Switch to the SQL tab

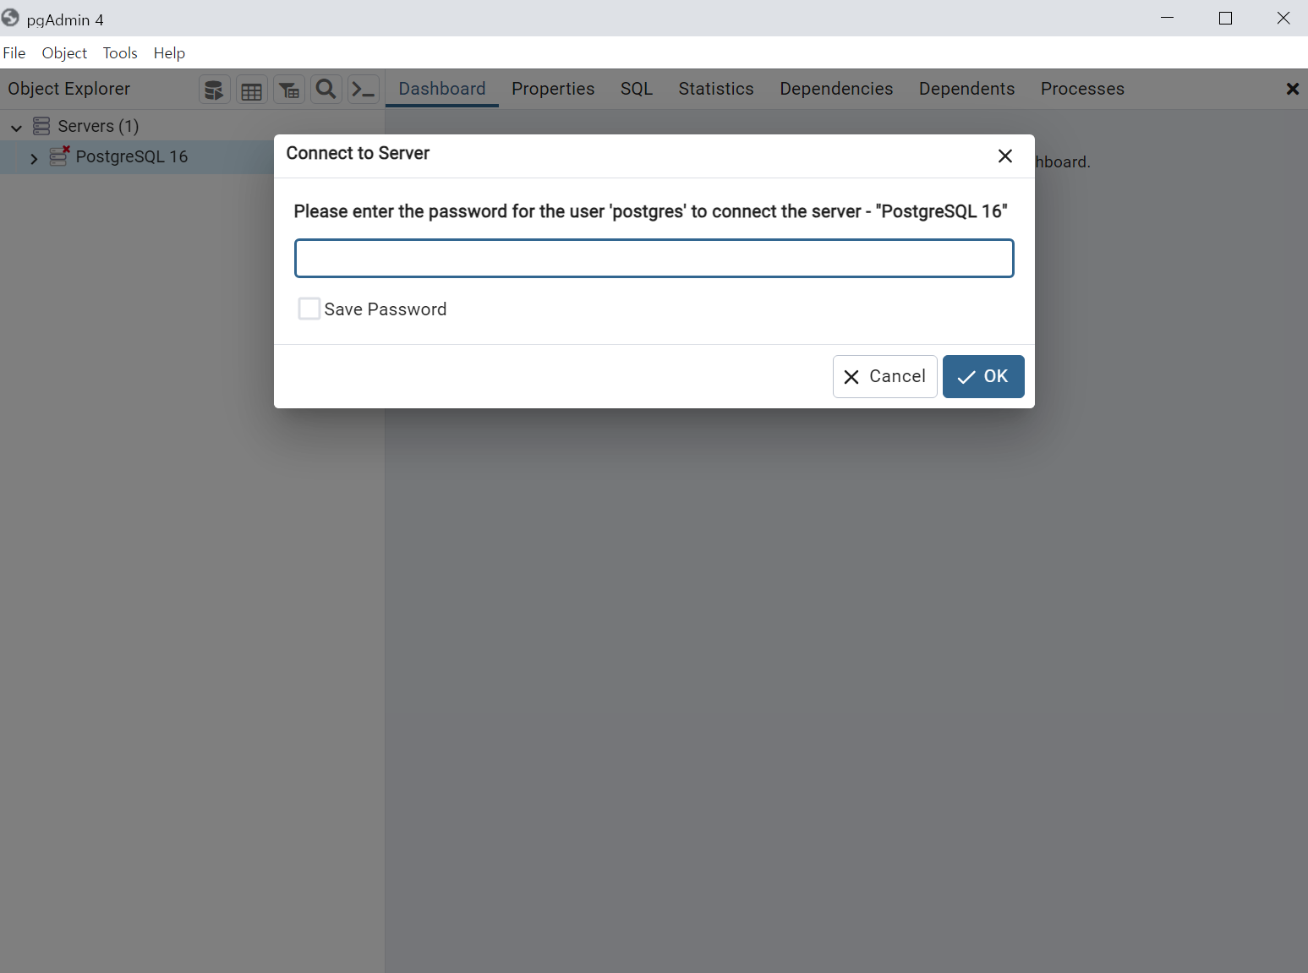(637, 89)
